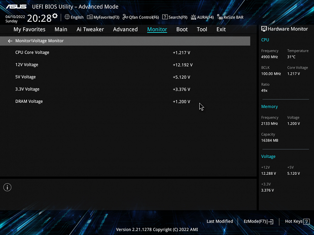
Task: Click the Search(F9) question mark icon
Action: (165, 17)
